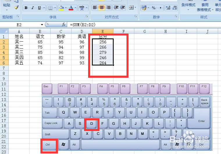Select the cell containing 语文
The width and height of the screenshot is (221, 154).
[40, 37]
